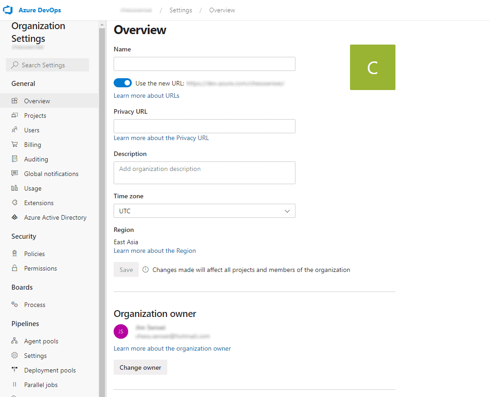The height and width of the screenshot is (397, 490).
Task: Open Policies under Security
Action: [33, 253]
